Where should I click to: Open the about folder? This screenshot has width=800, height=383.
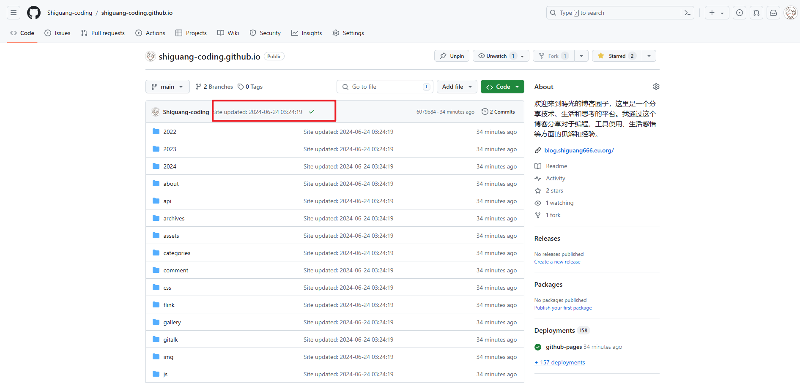pyautogui.click(x=171, y=184)
